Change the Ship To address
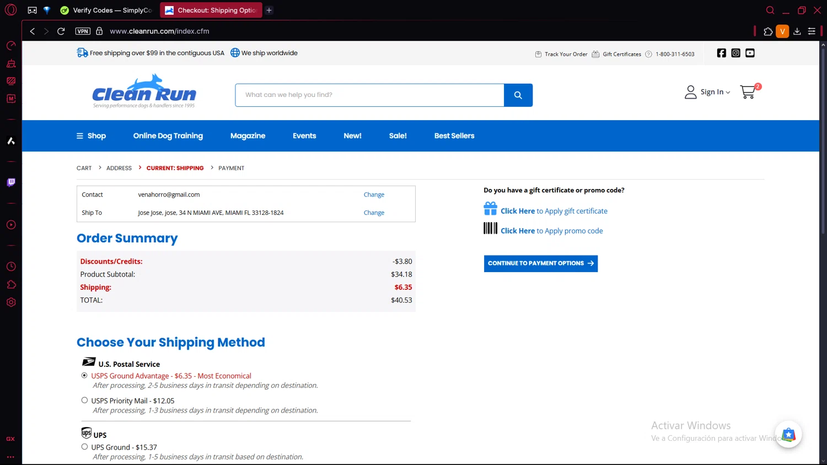This screenshot has height=465, width=827. 374,213
